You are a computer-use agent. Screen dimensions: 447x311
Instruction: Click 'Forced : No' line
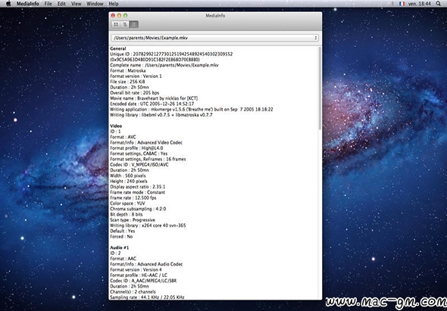121,236
